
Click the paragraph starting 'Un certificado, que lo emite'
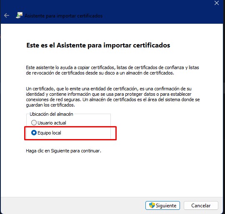pyautogui.click(x=113, y=97)
